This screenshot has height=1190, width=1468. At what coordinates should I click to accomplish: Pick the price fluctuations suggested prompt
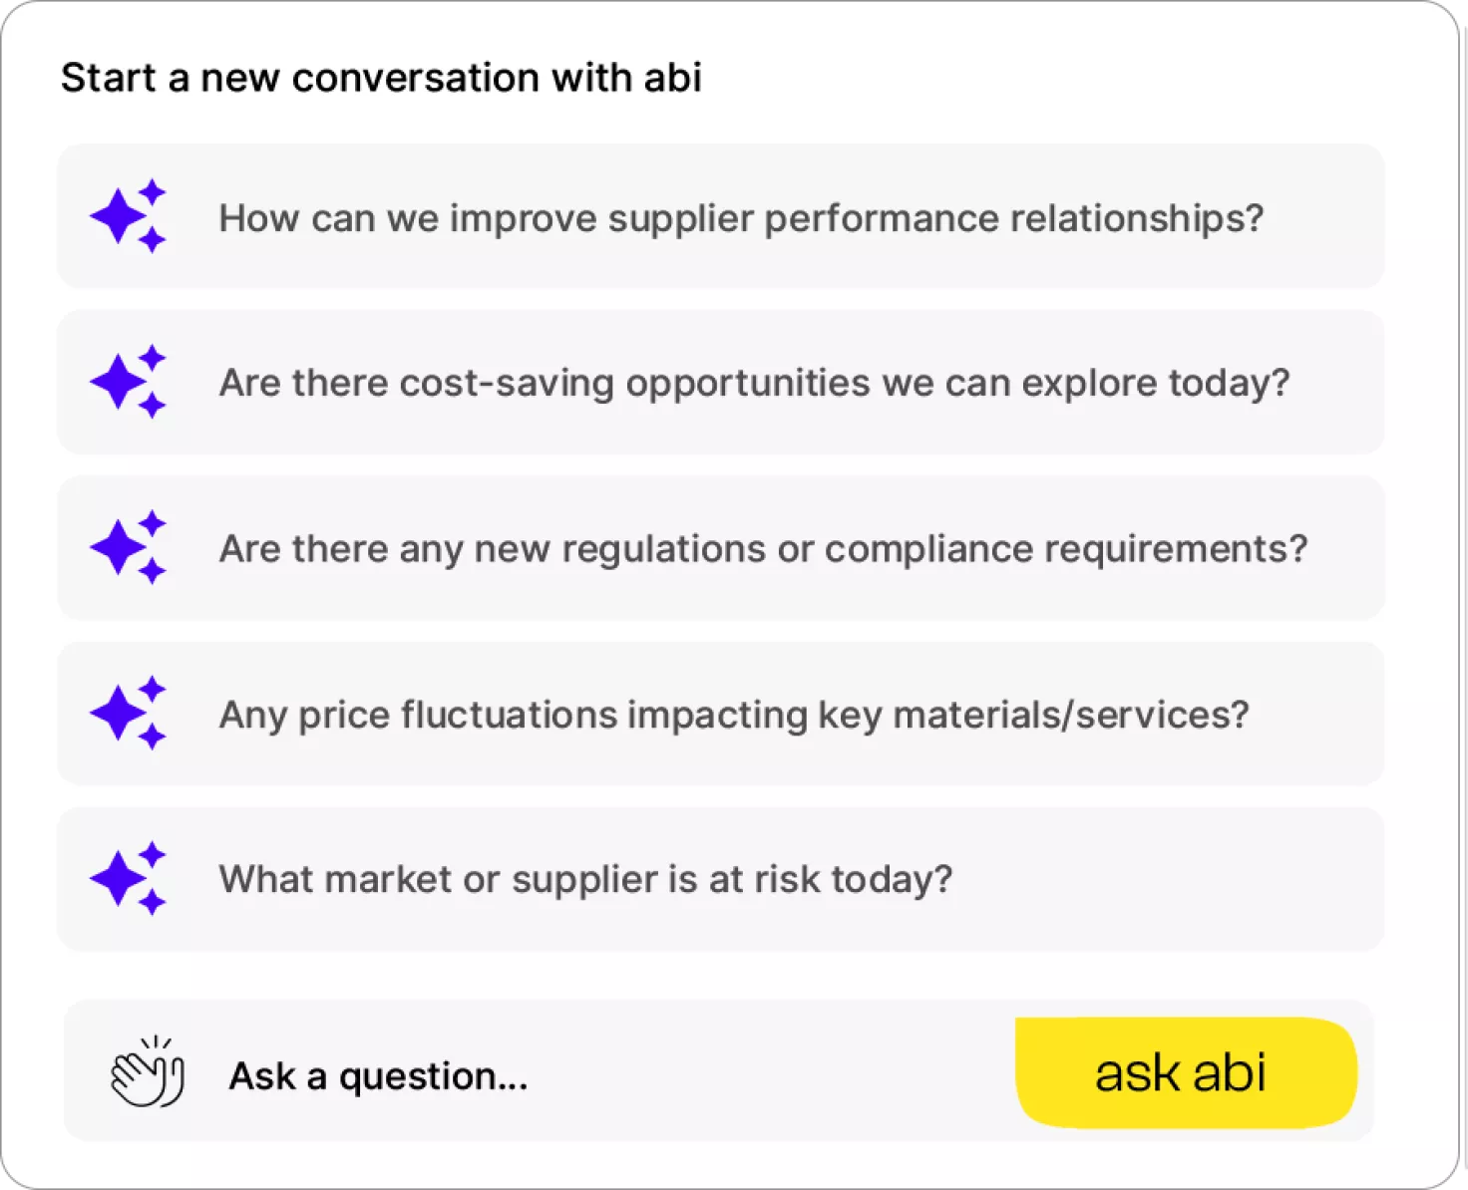click(x=720, y=713)
